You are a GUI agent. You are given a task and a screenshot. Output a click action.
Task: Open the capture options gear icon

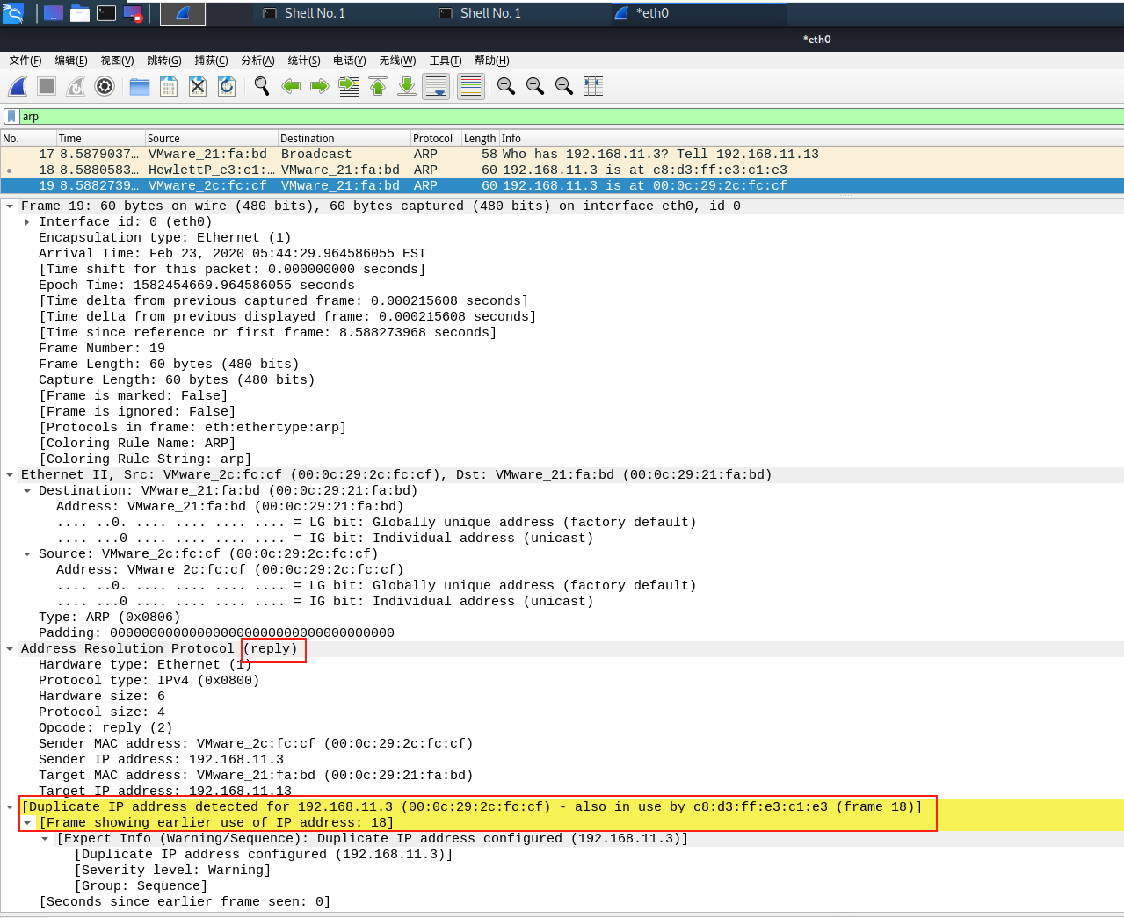(105, 86)
